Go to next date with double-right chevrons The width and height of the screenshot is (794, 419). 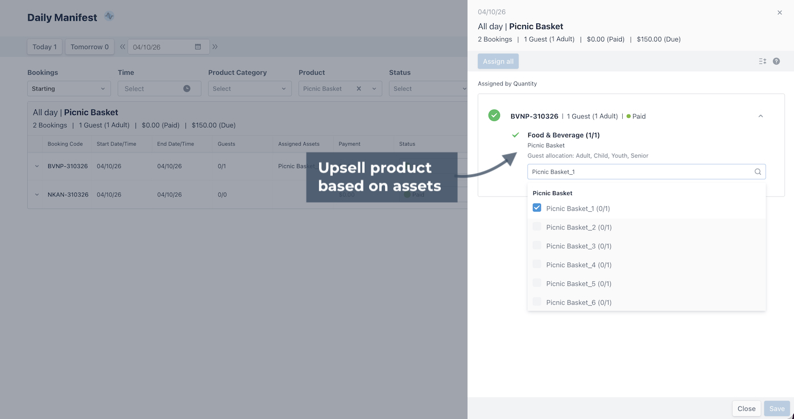point(215,47)
